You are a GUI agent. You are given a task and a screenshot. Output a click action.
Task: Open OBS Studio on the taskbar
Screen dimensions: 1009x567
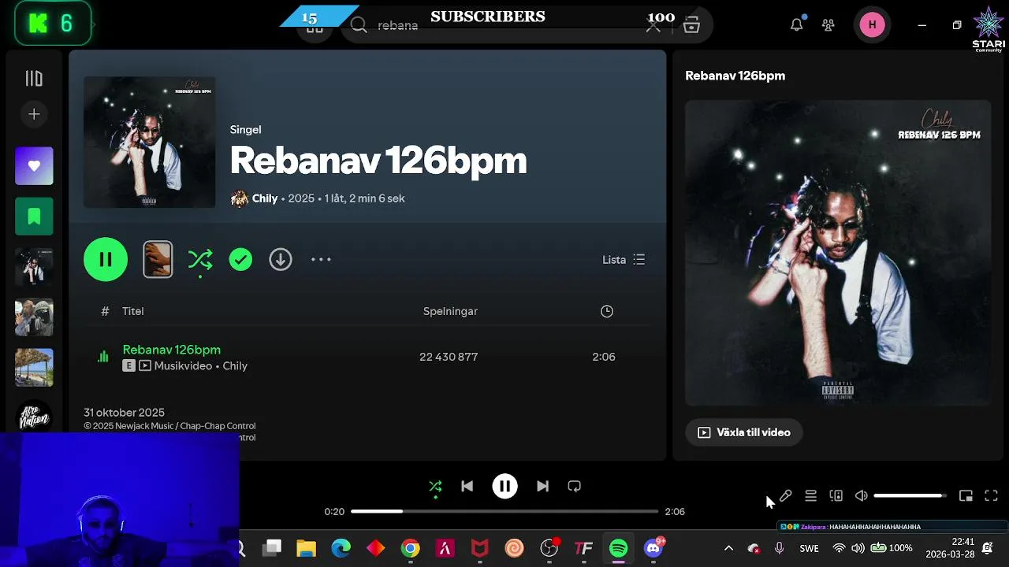549,548
